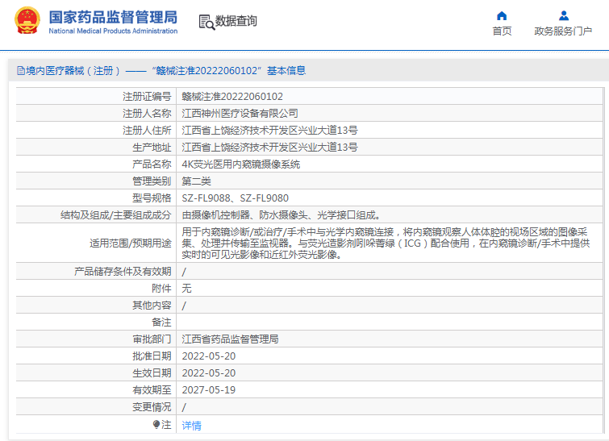Select model value SZ-FL9088、SZ-FL9080

tap(235, 198)
